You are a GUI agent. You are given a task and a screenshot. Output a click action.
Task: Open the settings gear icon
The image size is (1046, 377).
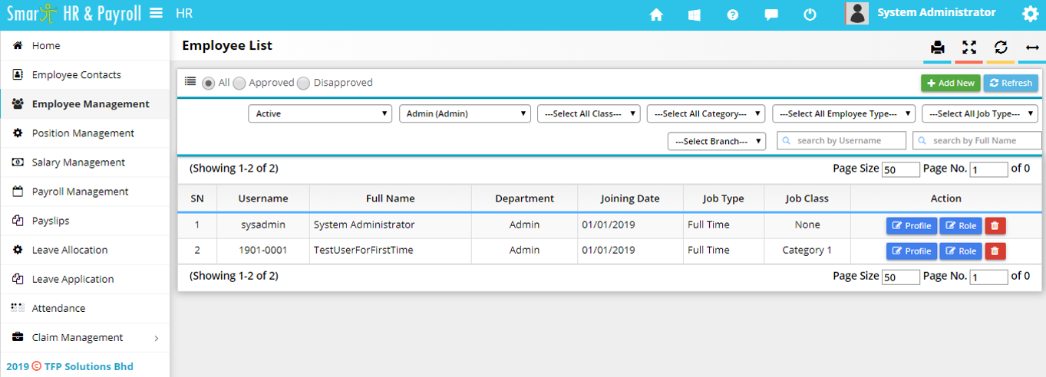point(1030,14)
